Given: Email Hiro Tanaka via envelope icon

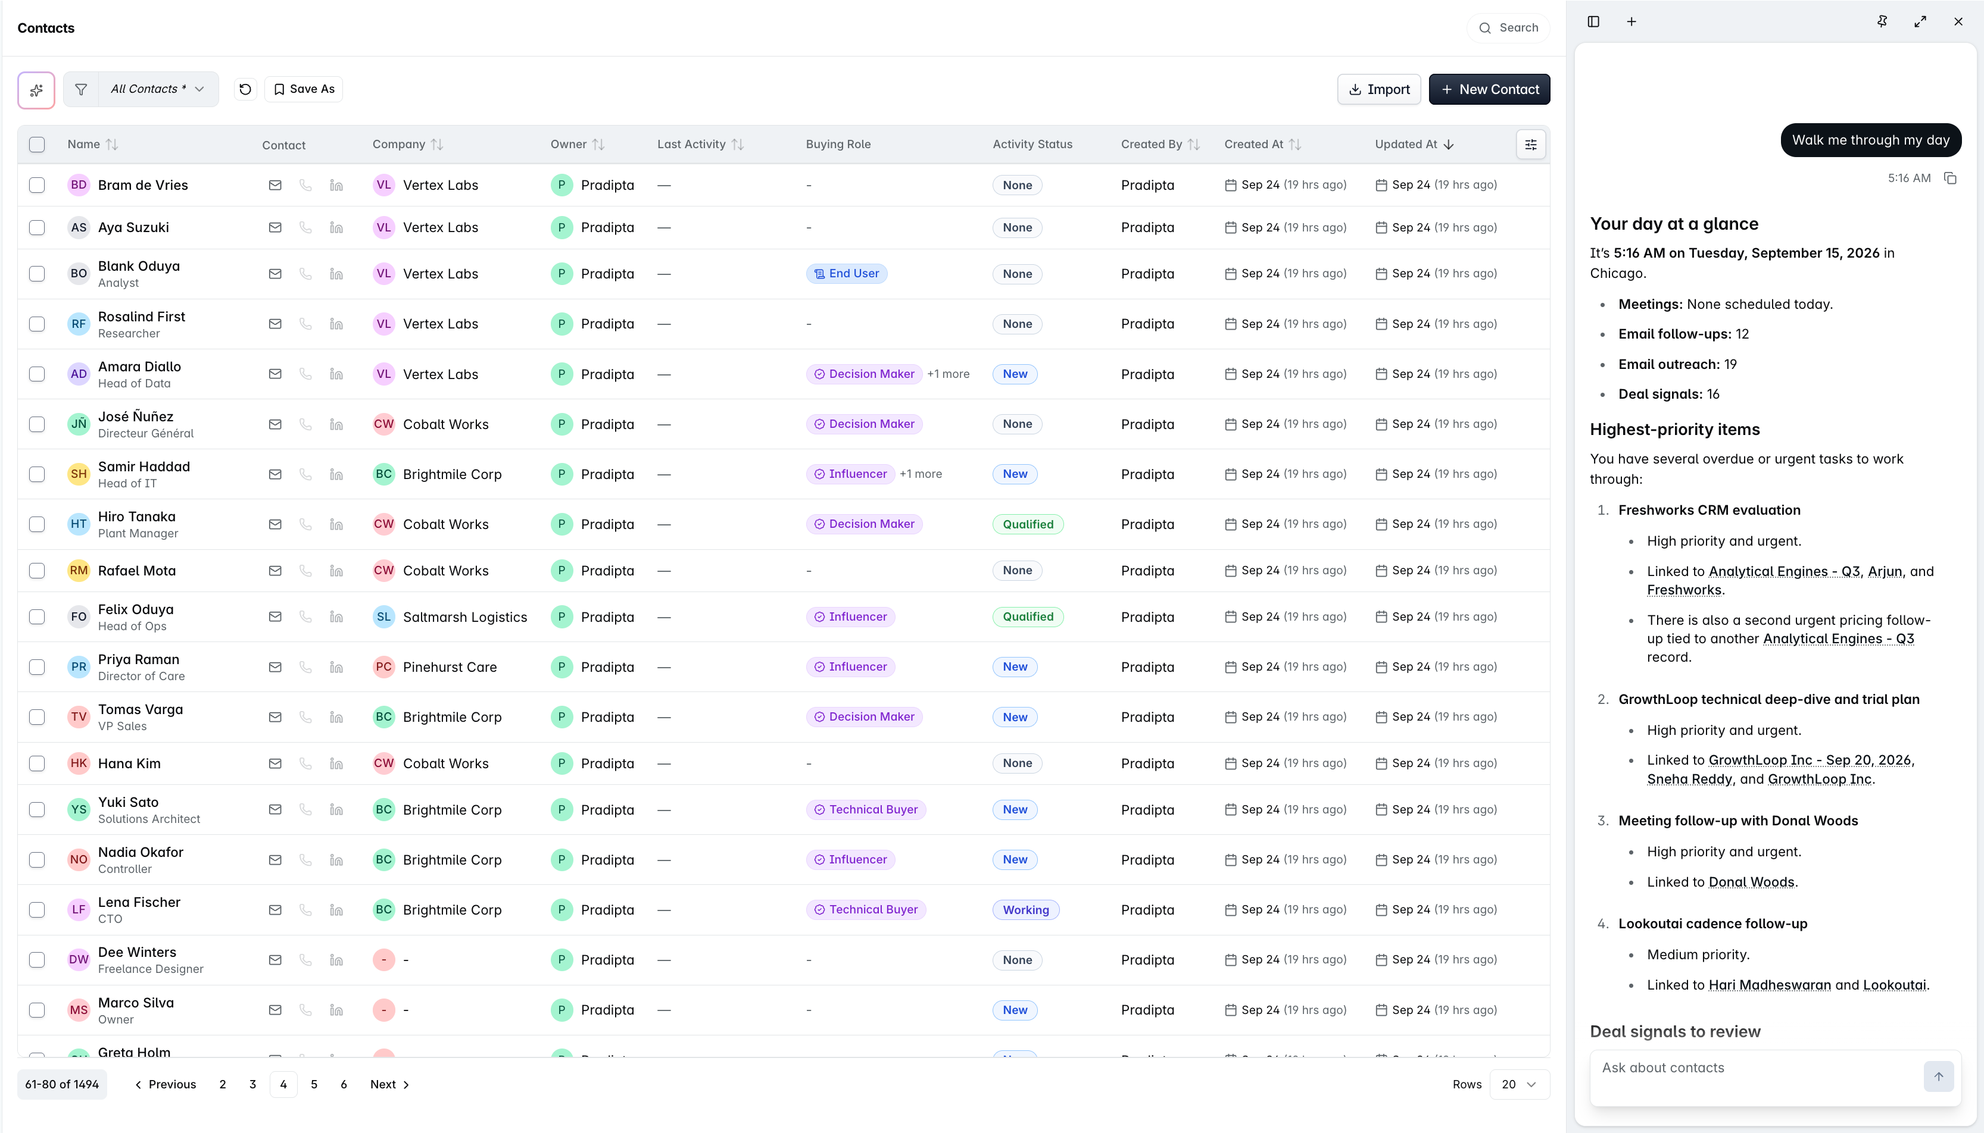Looking at the screenshot, I should point(275,524).
